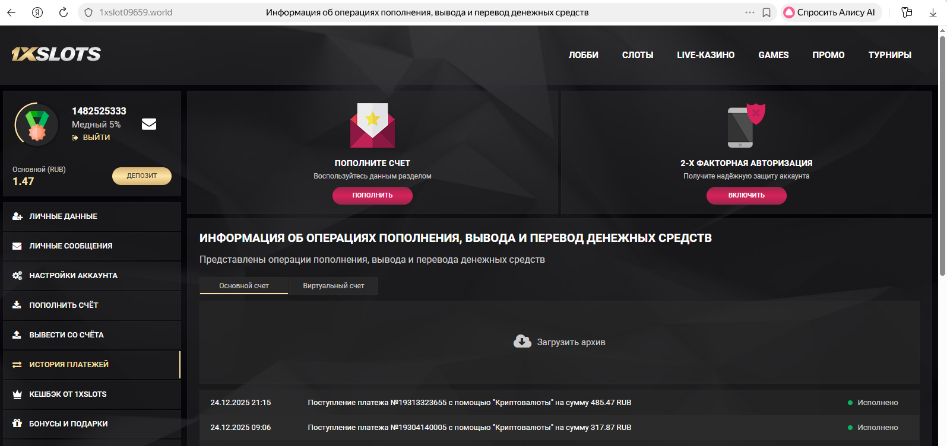Image resolution: width=947 pixels, height=446 pixels.
Task: Open the GAMES navigation item
Action: (774, 55)
